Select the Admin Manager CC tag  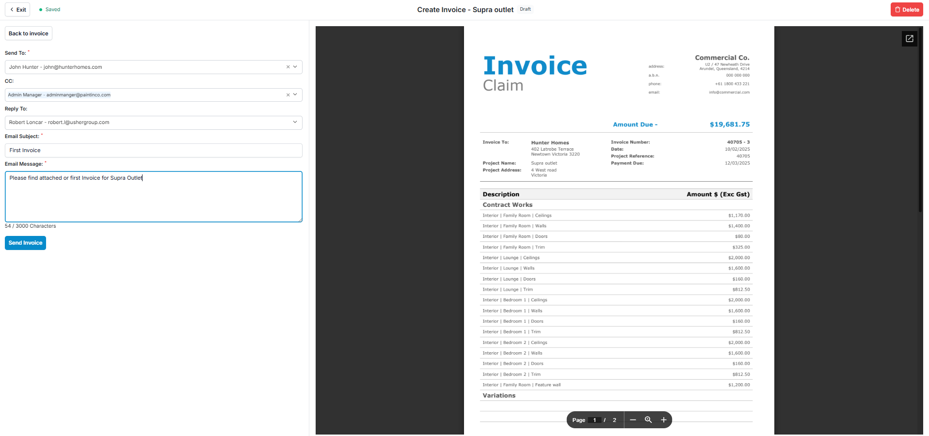coord(59,95)
